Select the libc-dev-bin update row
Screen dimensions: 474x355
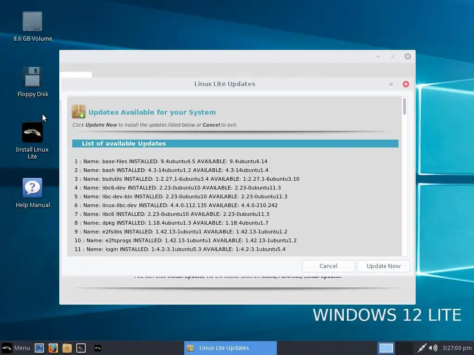[x=181, y=196]
